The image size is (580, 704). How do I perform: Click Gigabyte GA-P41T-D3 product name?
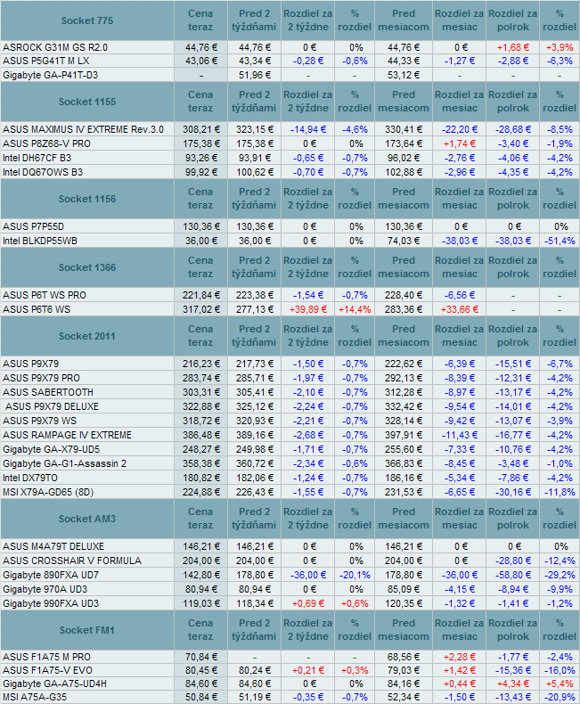click(50, 75)
